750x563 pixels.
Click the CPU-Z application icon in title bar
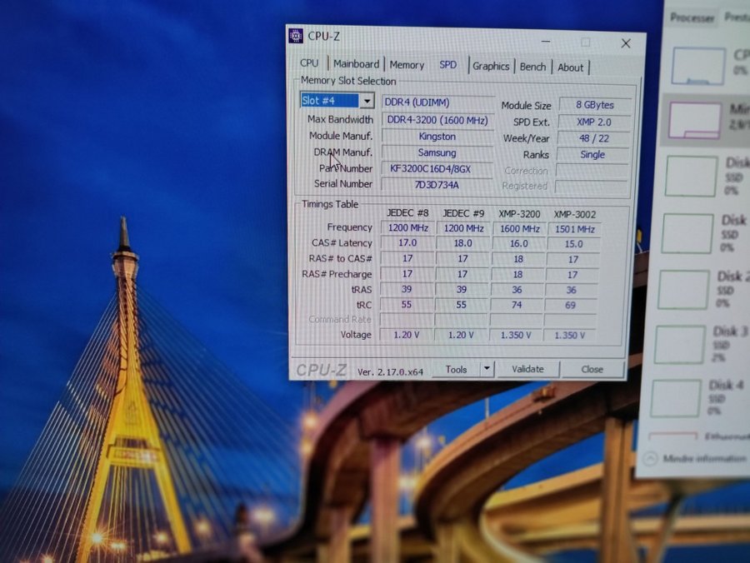point(295,35)
